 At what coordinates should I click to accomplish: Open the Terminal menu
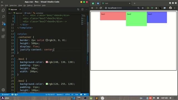click(37, 6)
